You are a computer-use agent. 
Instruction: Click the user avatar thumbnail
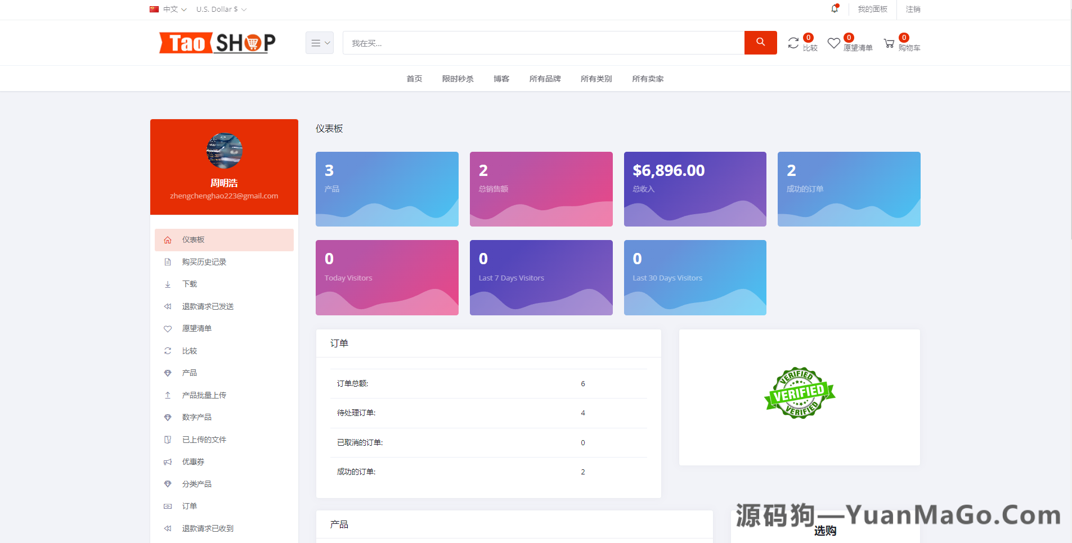pos(224,151)
